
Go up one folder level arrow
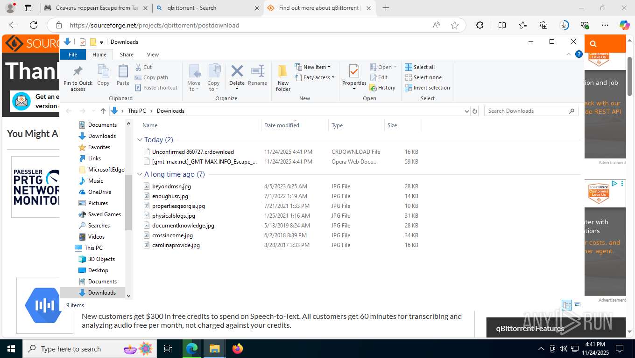[103, 111]
